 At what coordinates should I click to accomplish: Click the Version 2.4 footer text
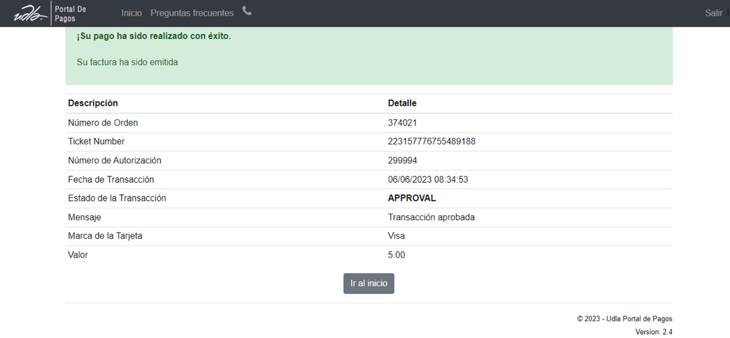[653, 332]
